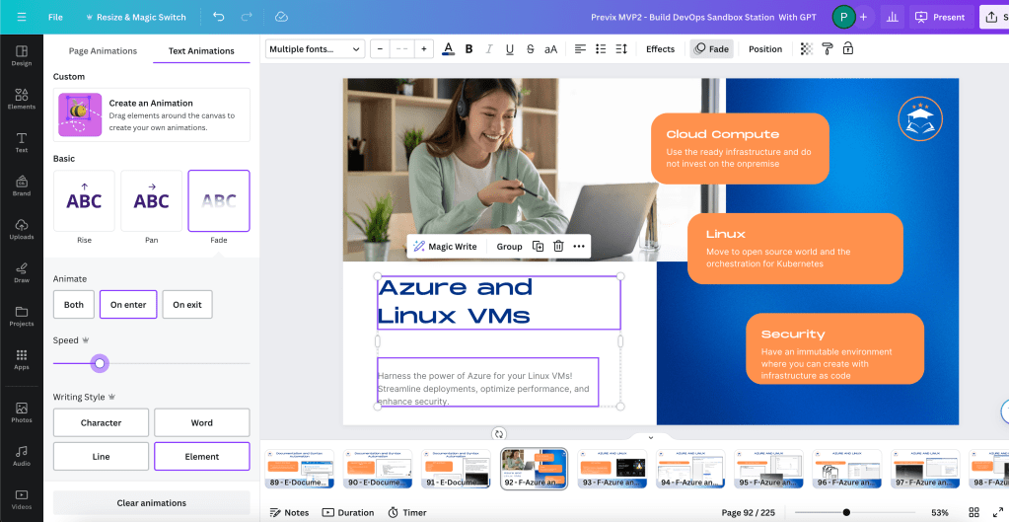Click the font size field
1009x522 pixels.
click(x=402, y=49)
